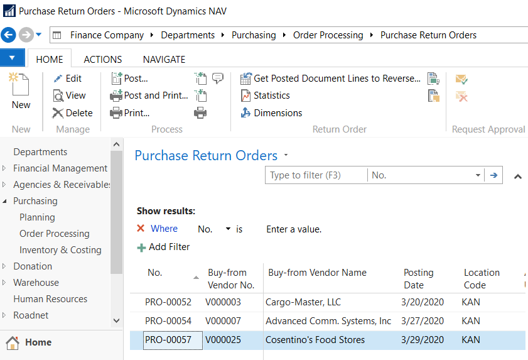528x360 pixels.
Task: Click the Add Filter button
Action: tap(163, 247)
